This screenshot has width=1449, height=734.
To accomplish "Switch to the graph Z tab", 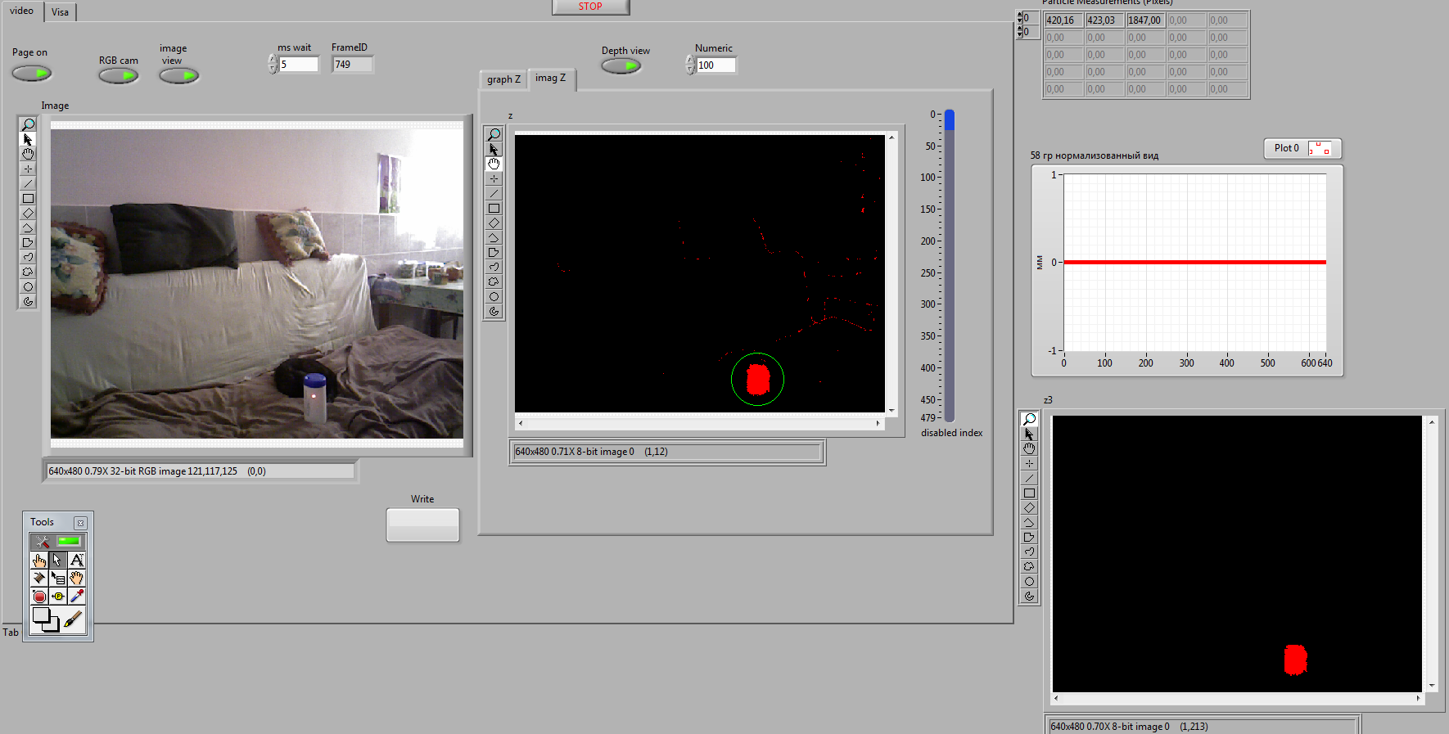I will [503, 79].
